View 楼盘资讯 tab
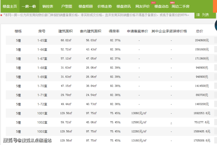The height and width of the screenshot is (145, 217). coord(123,6)
